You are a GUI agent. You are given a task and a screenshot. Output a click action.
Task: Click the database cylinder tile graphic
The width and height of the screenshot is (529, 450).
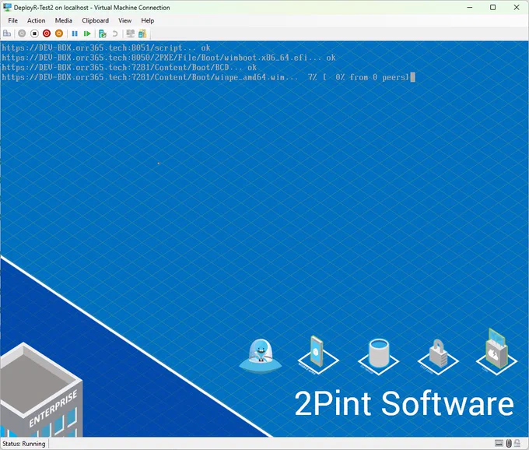tap(378, 357)
